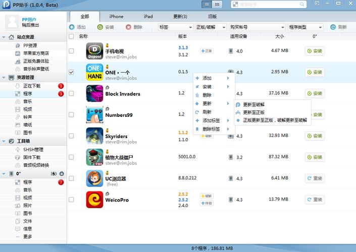Viewport: 356px width, 252px height.
Task: Click 重装 button for UC浏览器
Action: pos(315,178)
